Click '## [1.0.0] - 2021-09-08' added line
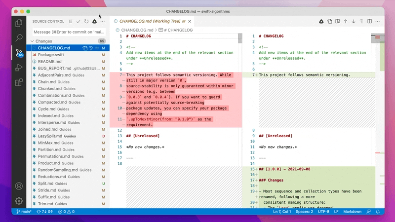 coord(284,169)
